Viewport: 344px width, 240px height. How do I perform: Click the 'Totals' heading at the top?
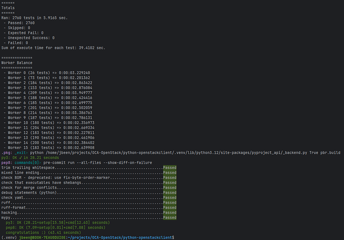pyautogui.click(x=8, y=8)
